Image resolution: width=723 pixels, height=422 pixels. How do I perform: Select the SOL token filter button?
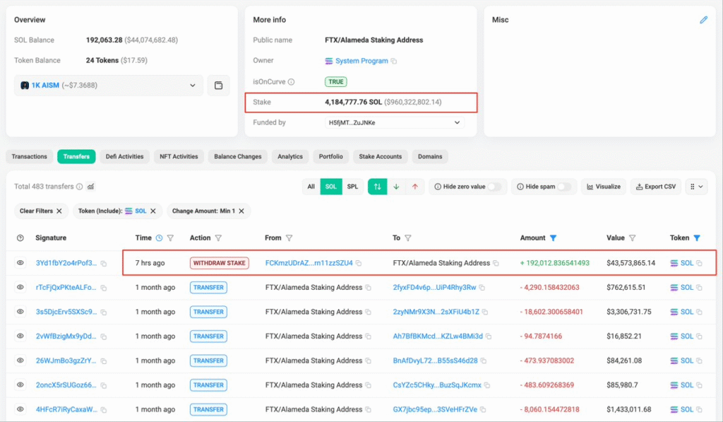(x=331, y=187)
